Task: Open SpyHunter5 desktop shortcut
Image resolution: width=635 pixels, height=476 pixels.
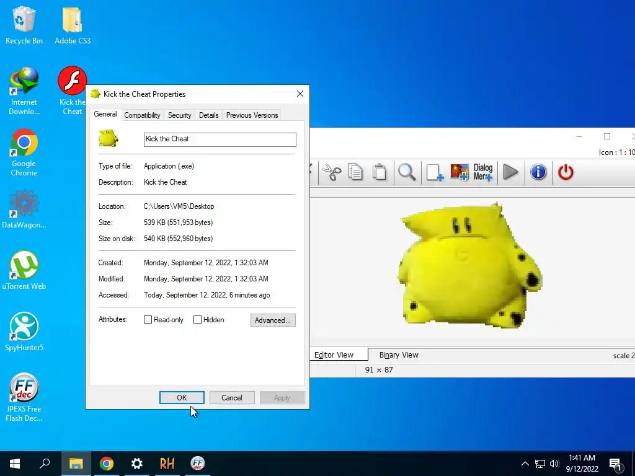Action: (x=24, y=332)
